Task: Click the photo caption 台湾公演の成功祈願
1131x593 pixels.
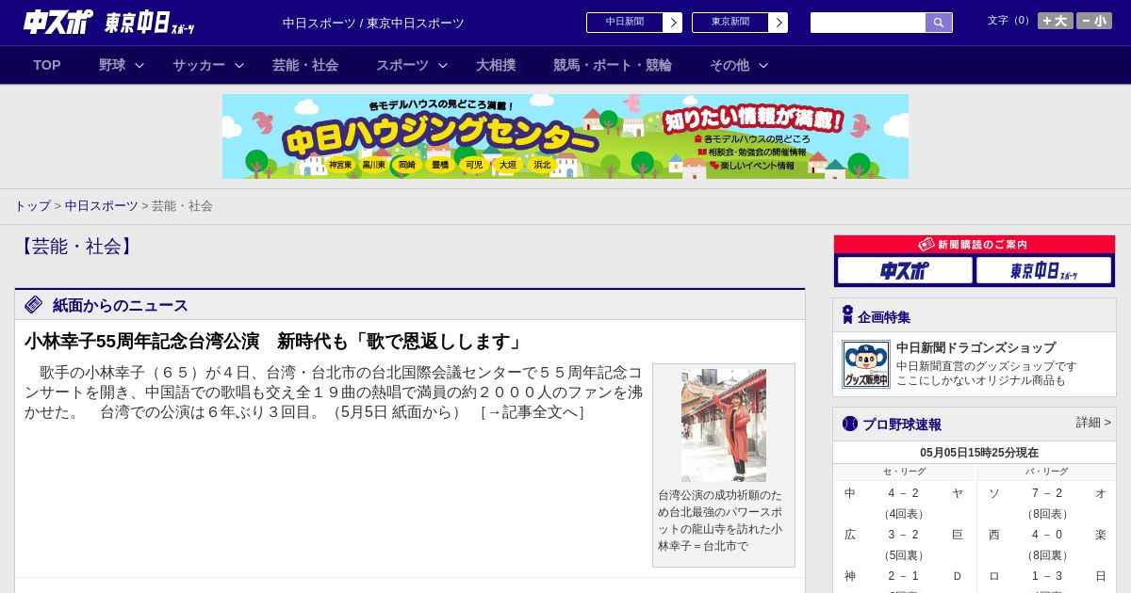Action: click(721, 521)
